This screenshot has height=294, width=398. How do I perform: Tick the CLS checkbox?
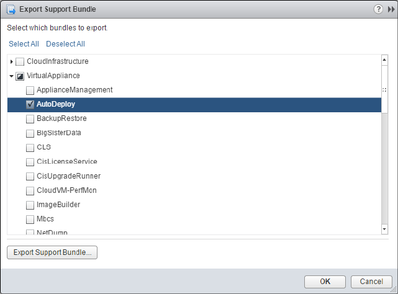(30, 147)
